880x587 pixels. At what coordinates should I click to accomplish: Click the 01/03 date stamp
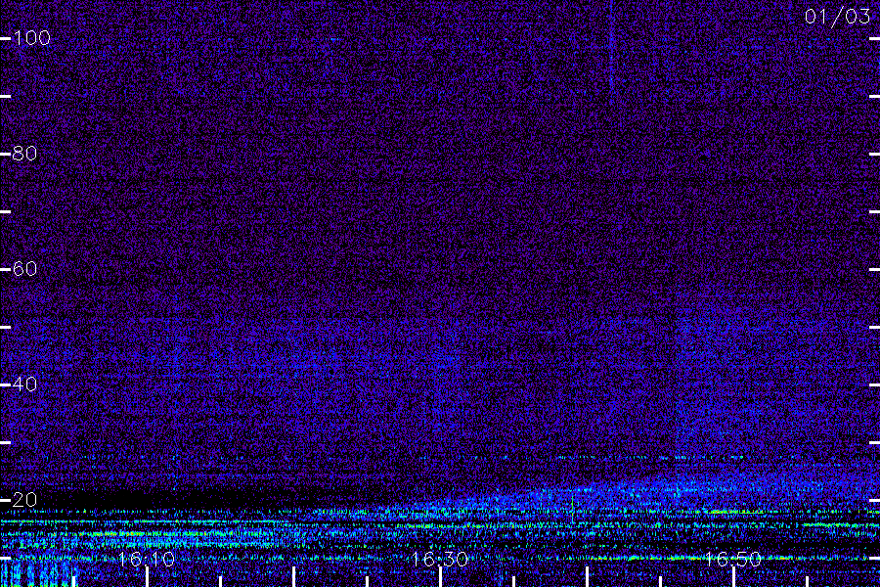(837, 17)
